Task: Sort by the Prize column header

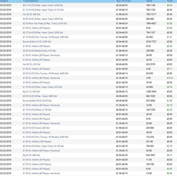Action: (170, 1)
